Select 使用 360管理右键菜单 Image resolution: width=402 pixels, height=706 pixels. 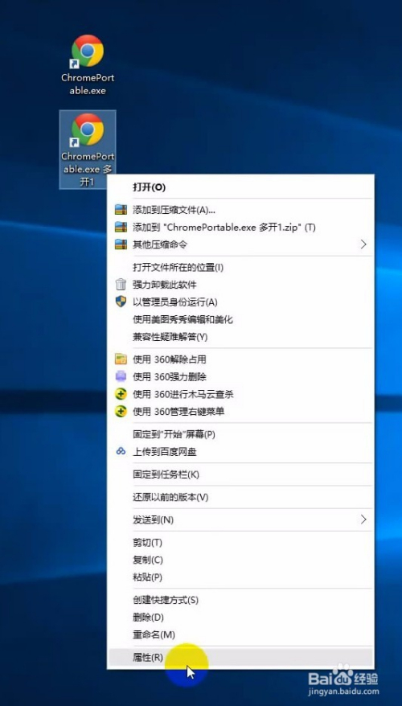(240, 412)
